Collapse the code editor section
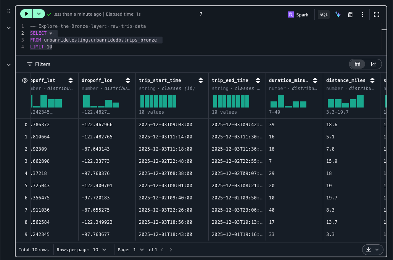Image resolution: width=393 pixels, height=260 pixels. [x=9, y=28]
